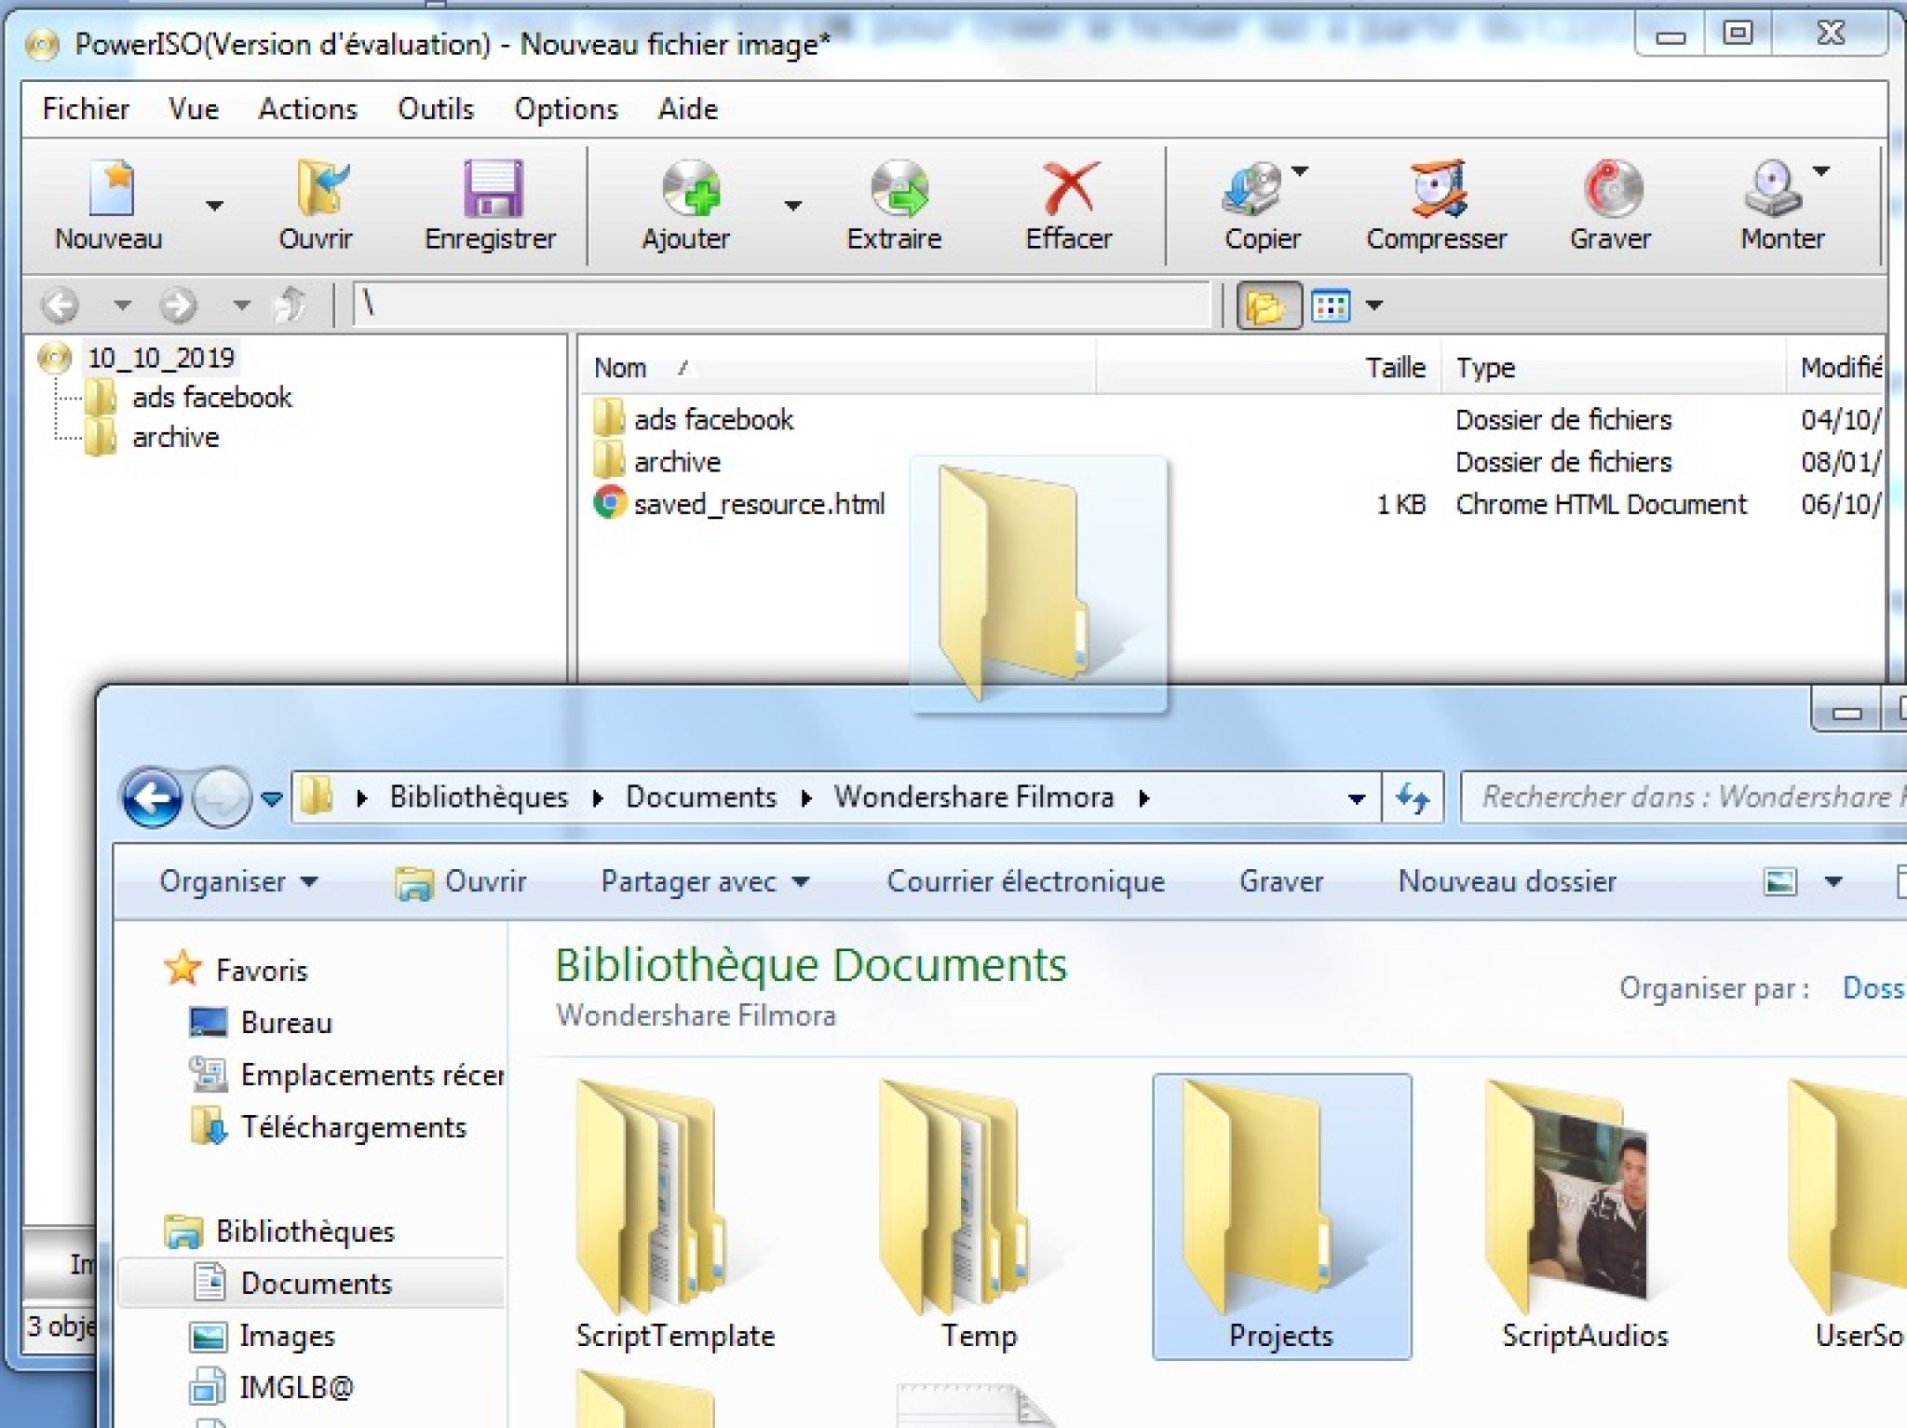This screenshot has height=1428, width=1907.
Task: Click the Extraire icon
Action: [x=899, y=188]
